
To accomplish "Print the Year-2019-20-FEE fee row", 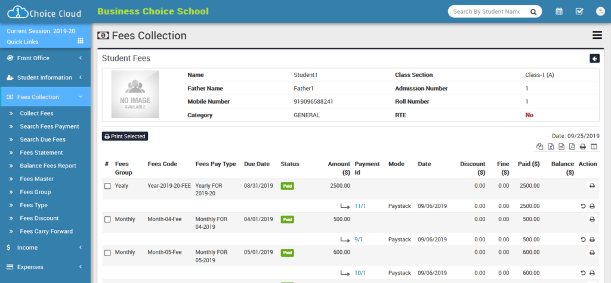I will click(592, 186).
